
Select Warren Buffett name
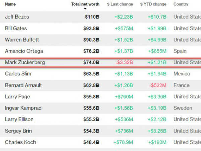click(22, 40)
